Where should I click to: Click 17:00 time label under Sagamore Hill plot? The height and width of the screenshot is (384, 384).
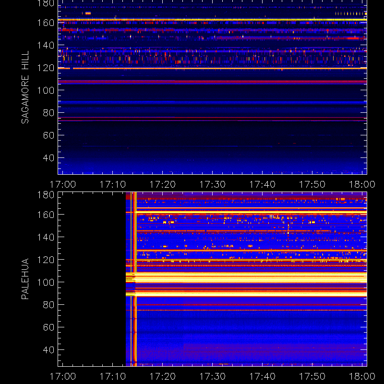coord(63,184)
